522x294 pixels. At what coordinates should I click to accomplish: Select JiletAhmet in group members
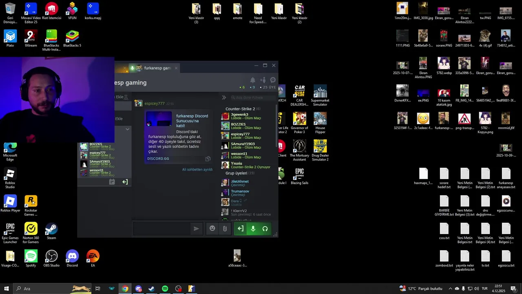tap(241, 183)
